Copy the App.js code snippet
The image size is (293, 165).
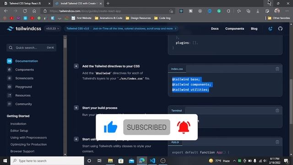click(277, 142)
